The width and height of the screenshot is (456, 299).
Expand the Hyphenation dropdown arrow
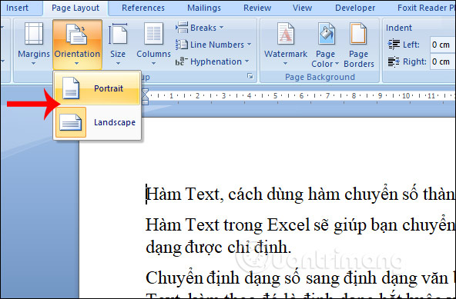tap(246, 61)
